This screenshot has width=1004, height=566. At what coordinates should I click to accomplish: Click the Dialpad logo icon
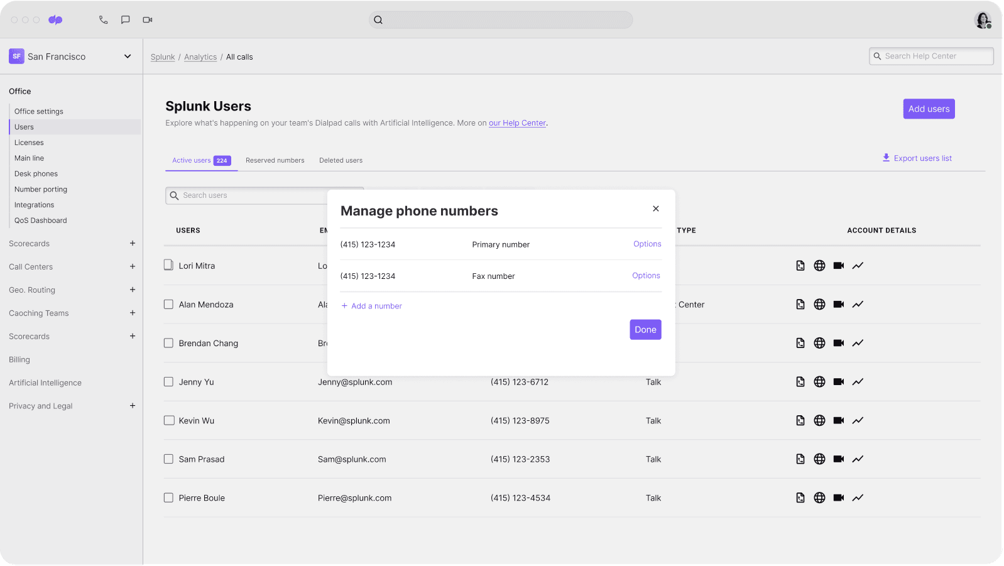tap(55, 20)
